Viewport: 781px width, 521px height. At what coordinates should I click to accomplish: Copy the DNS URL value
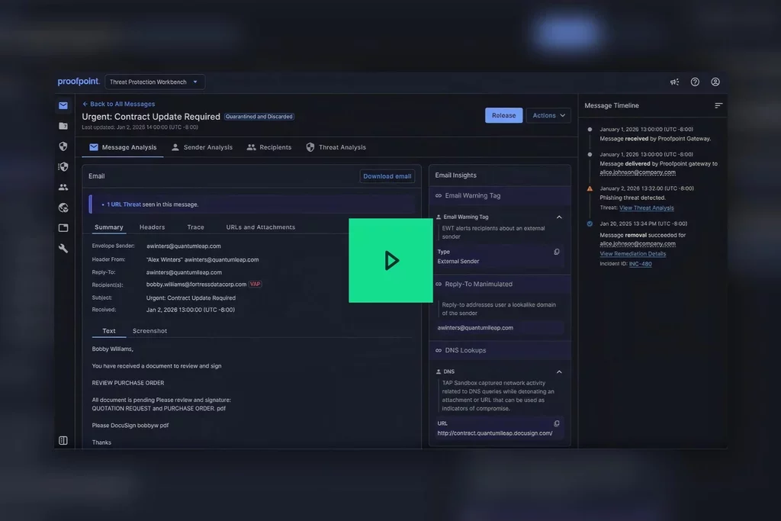557,423
